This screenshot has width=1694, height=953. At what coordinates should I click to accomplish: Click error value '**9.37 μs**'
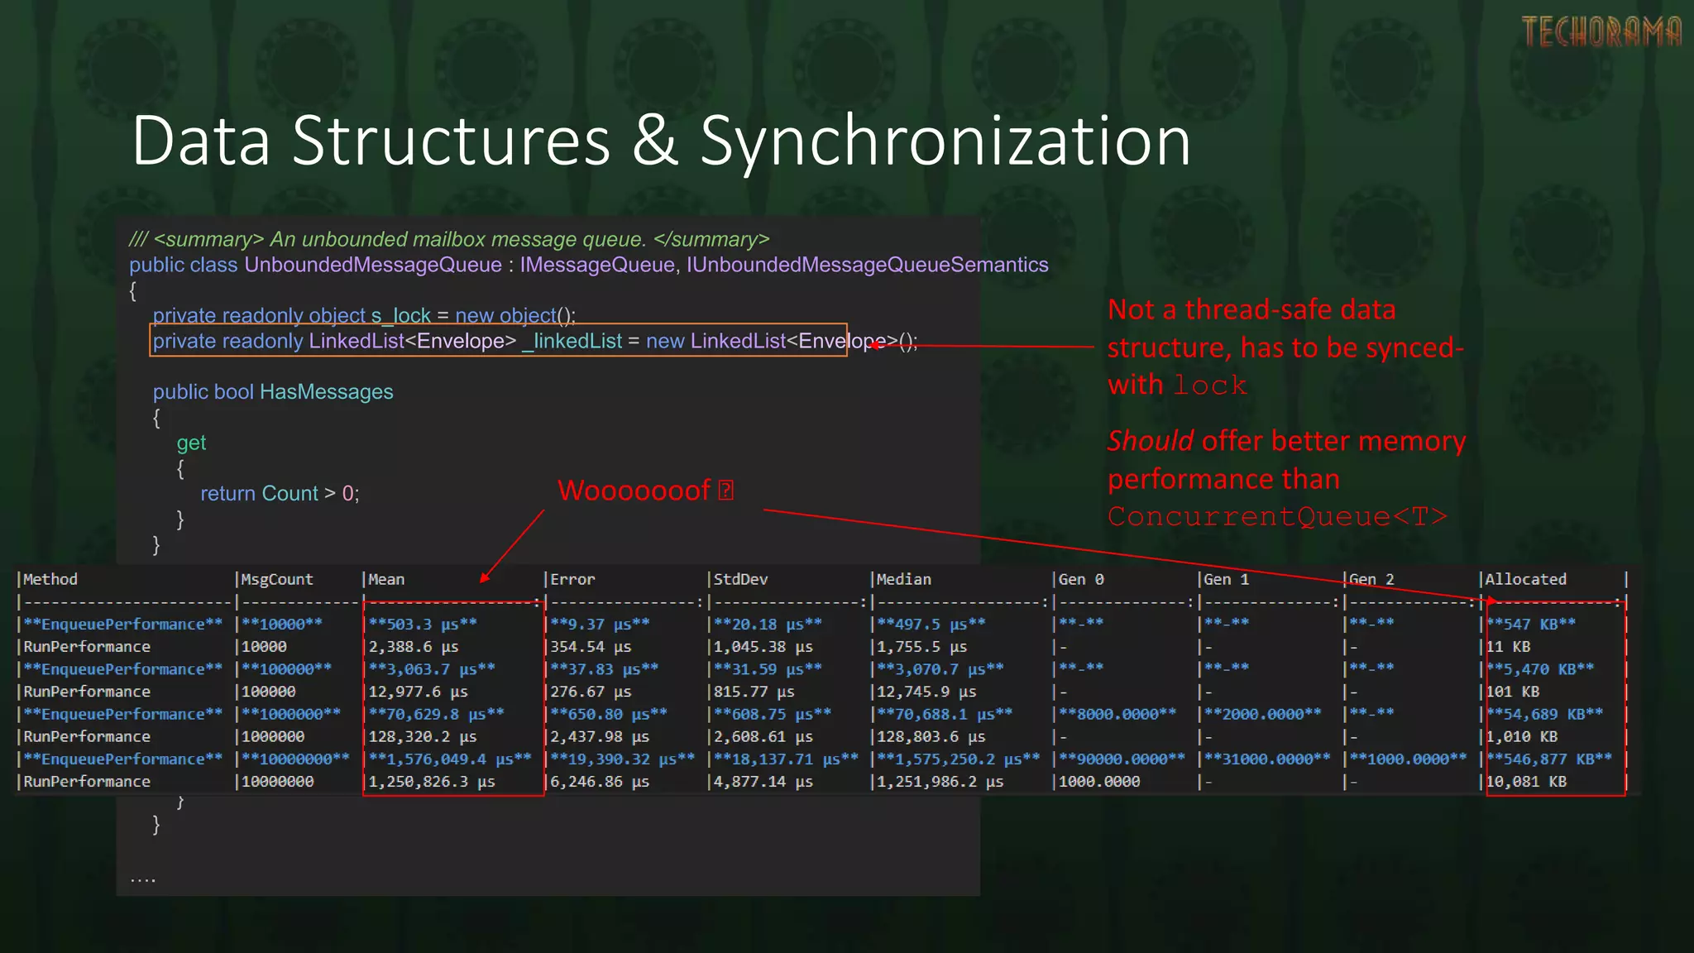coord(601,624)
